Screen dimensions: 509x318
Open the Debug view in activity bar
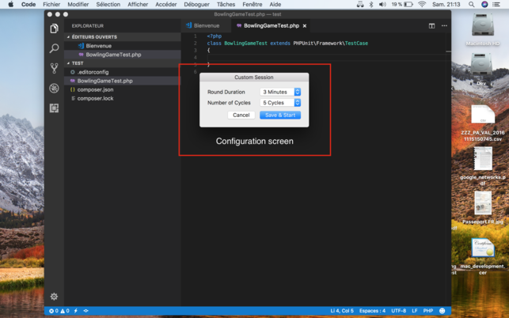(54, 89)
